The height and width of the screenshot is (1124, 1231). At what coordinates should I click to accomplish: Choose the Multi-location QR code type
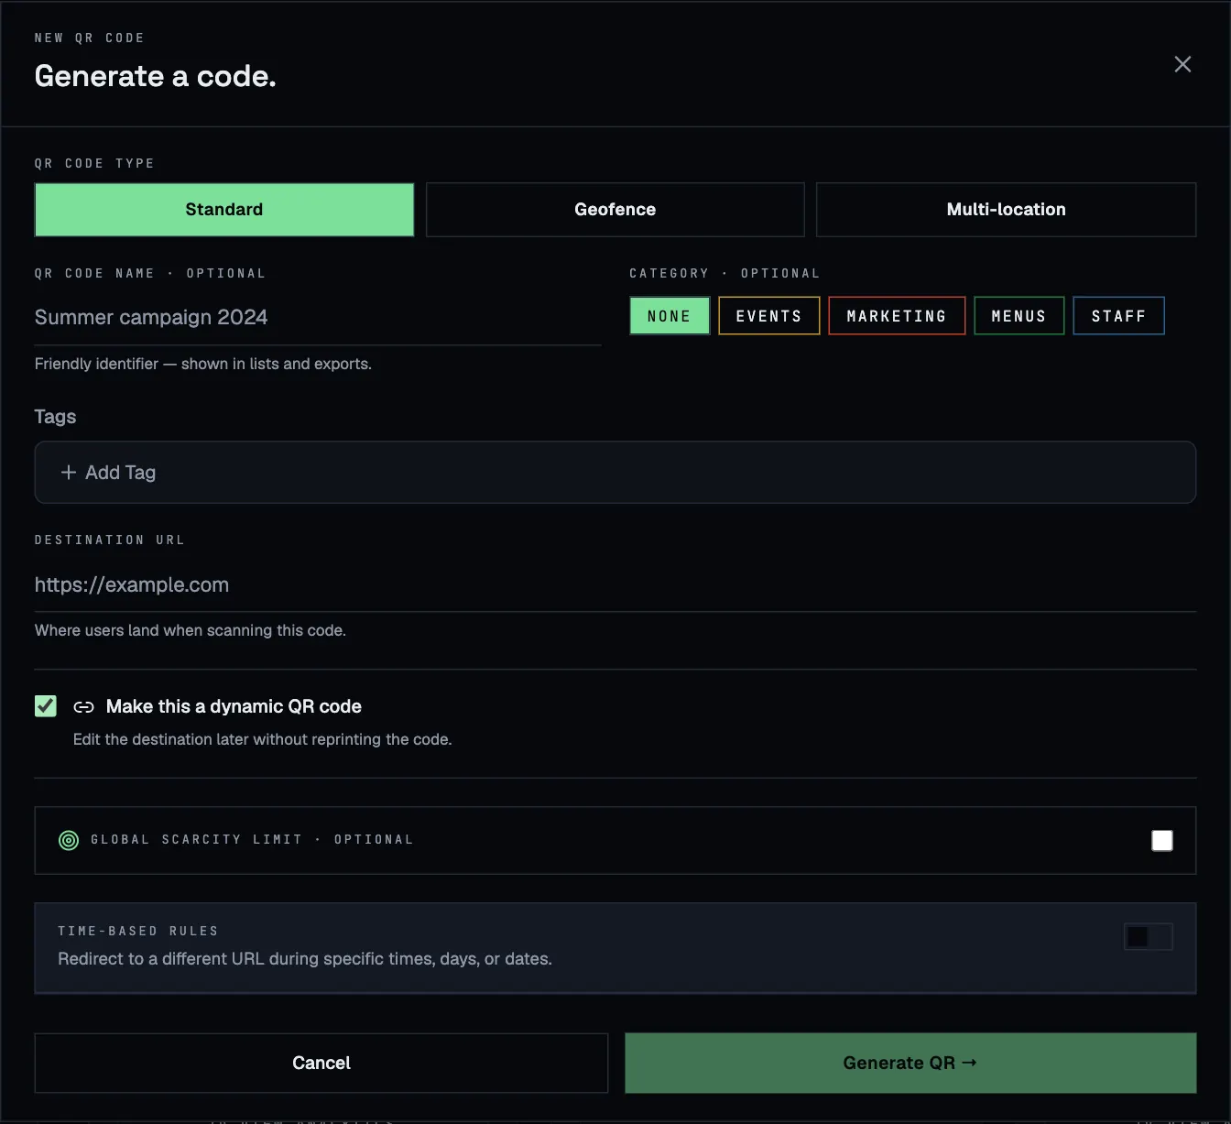click(x=1007, y=210)
